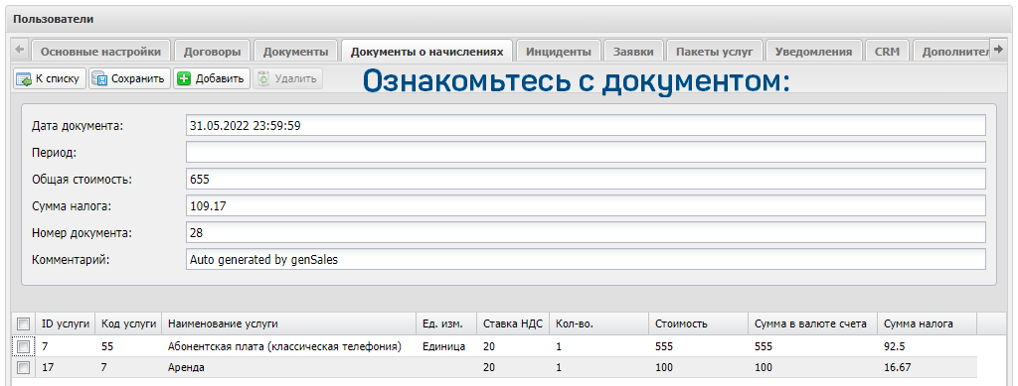Screen dimensions: 1018x386
Task: Click the floppy disk Save icon
Action: point(99,79)
